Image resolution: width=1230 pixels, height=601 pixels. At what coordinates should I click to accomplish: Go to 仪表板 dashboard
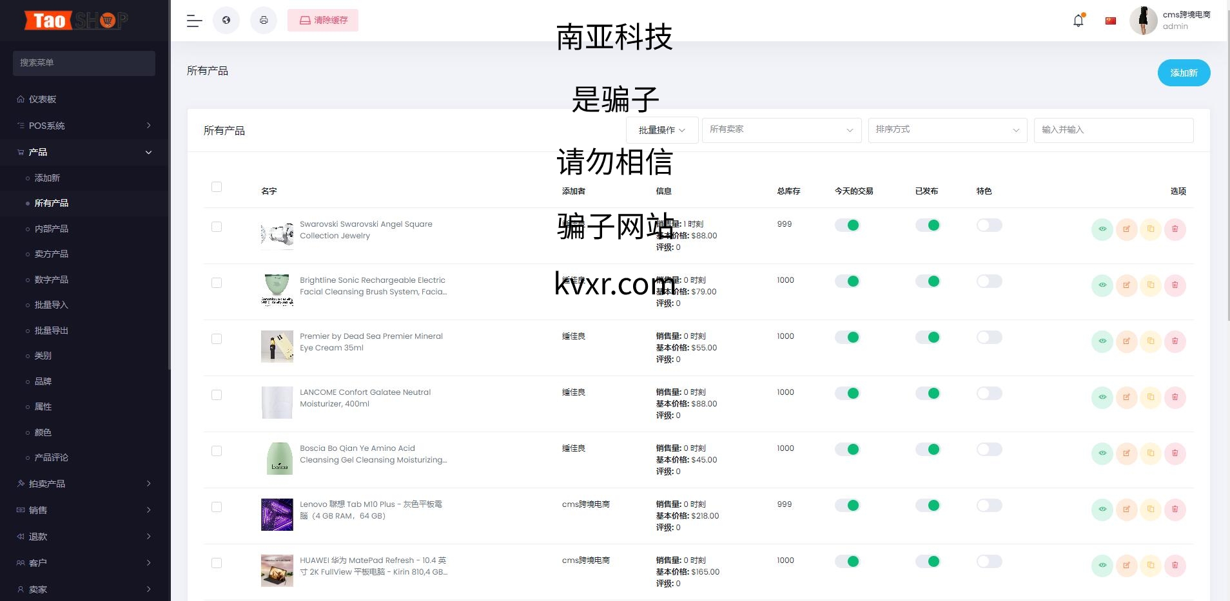pyautogui.click(x=84, y=99)
